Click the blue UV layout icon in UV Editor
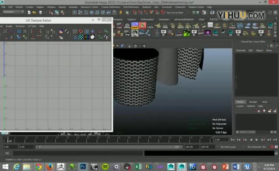Image resolution: width=279 pixels, height=171 pixels. coord(19,32)
